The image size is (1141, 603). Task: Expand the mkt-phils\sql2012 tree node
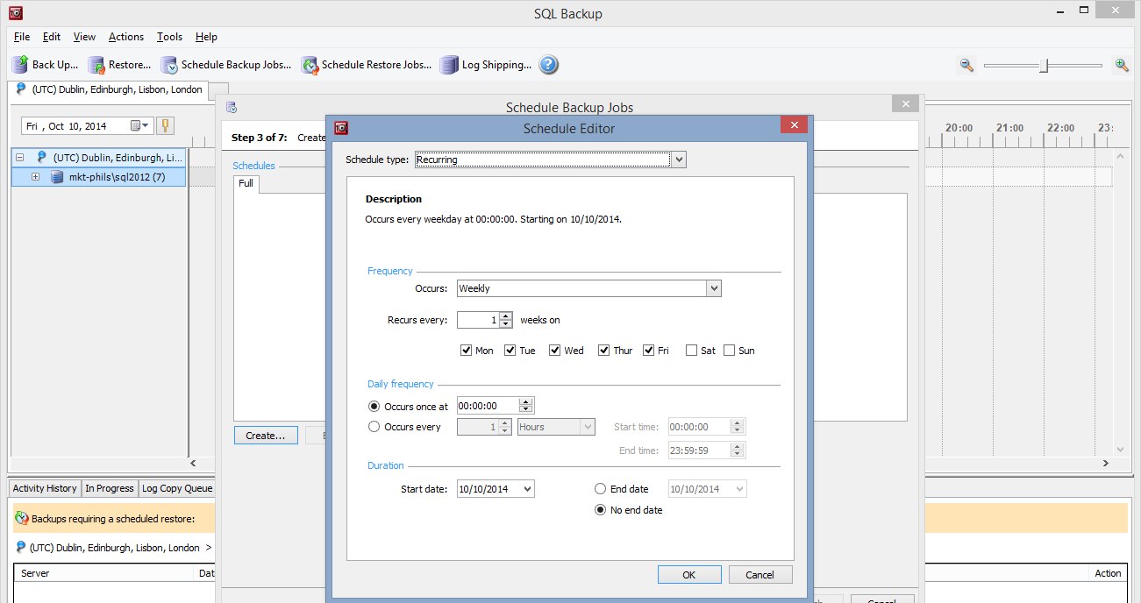36,177
